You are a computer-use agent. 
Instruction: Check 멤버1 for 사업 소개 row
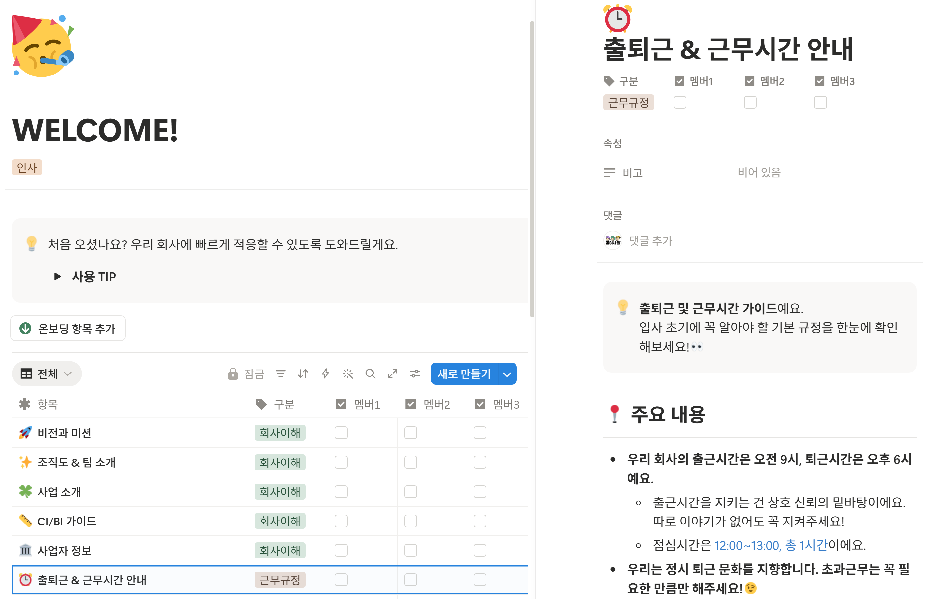(x=341, y=491)
